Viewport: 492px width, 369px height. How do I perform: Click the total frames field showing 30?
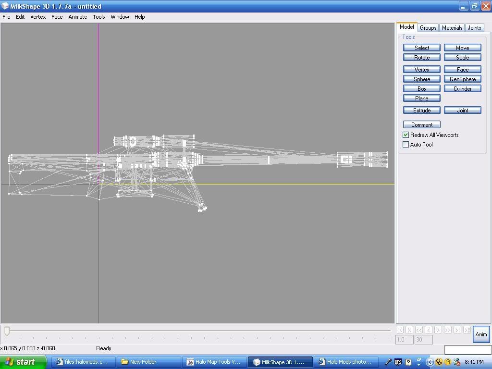[423, 340]
